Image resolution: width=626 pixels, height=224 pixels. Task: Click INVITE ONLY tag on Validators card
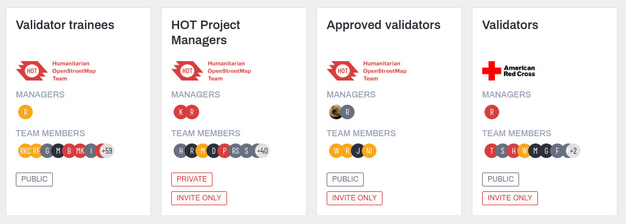(x=510, y=198)
